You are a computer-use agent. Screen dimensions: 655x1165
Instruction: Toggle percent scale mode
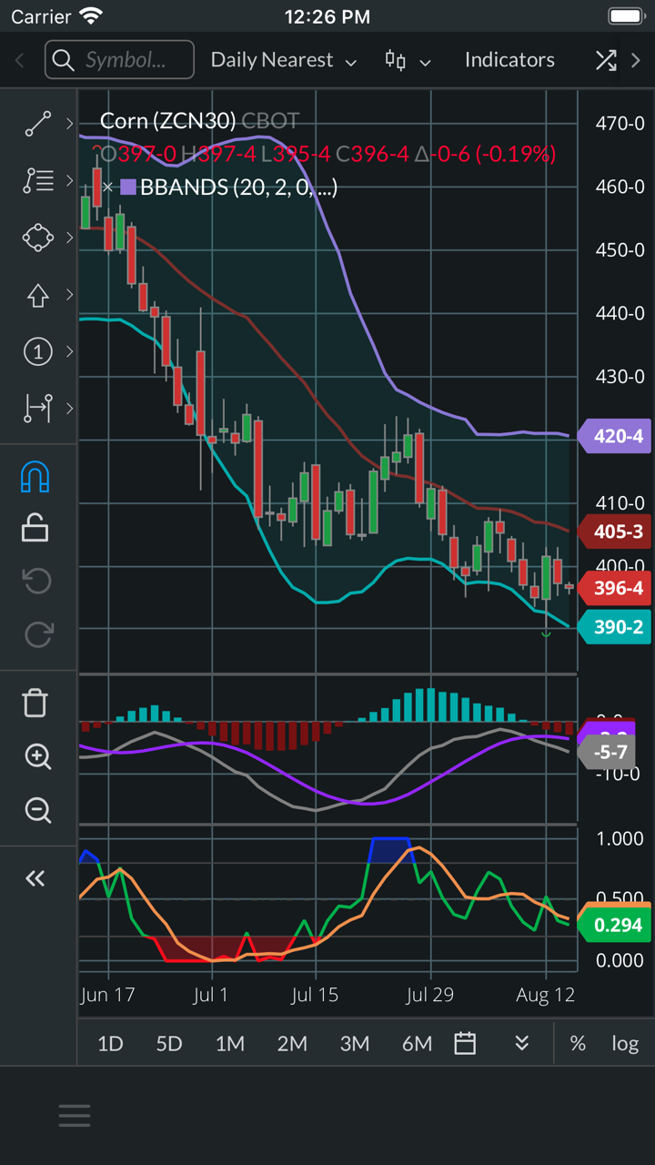pos(578,1043)
